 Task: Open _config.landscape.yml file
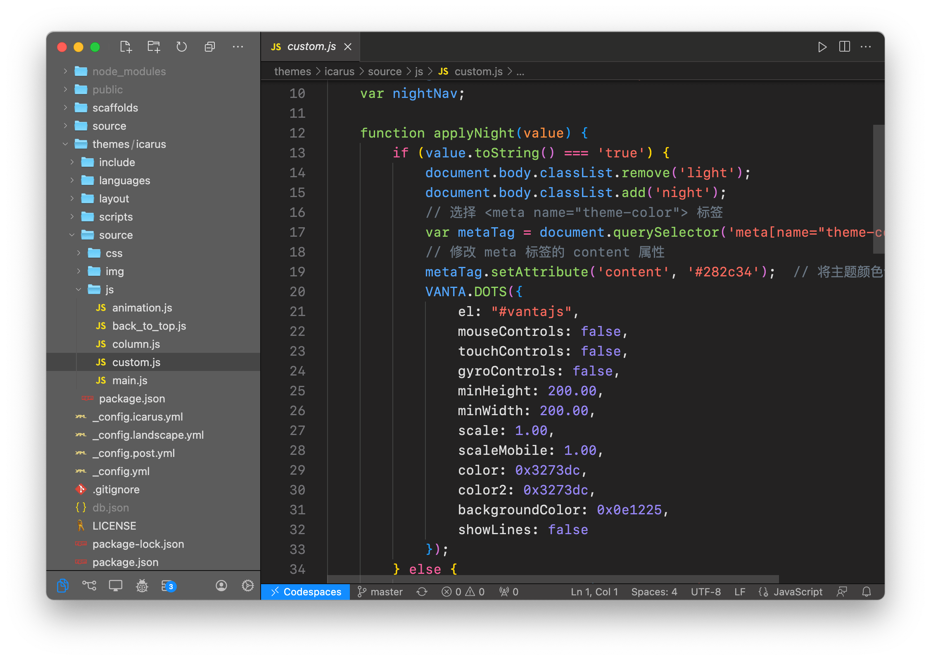pyautogui.click(x=153, y=435)
